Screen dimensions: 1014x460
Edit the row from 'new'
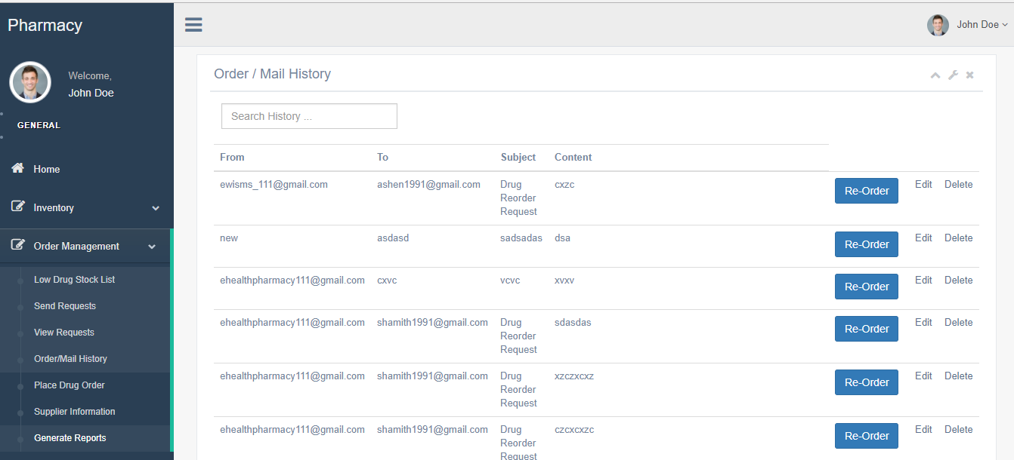[x=923, y=238]
